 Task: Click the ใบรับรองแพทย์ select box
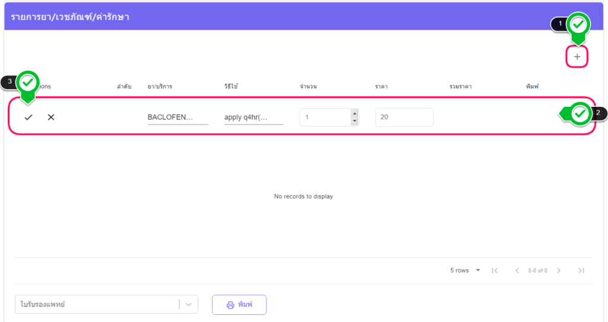(96, 305)
